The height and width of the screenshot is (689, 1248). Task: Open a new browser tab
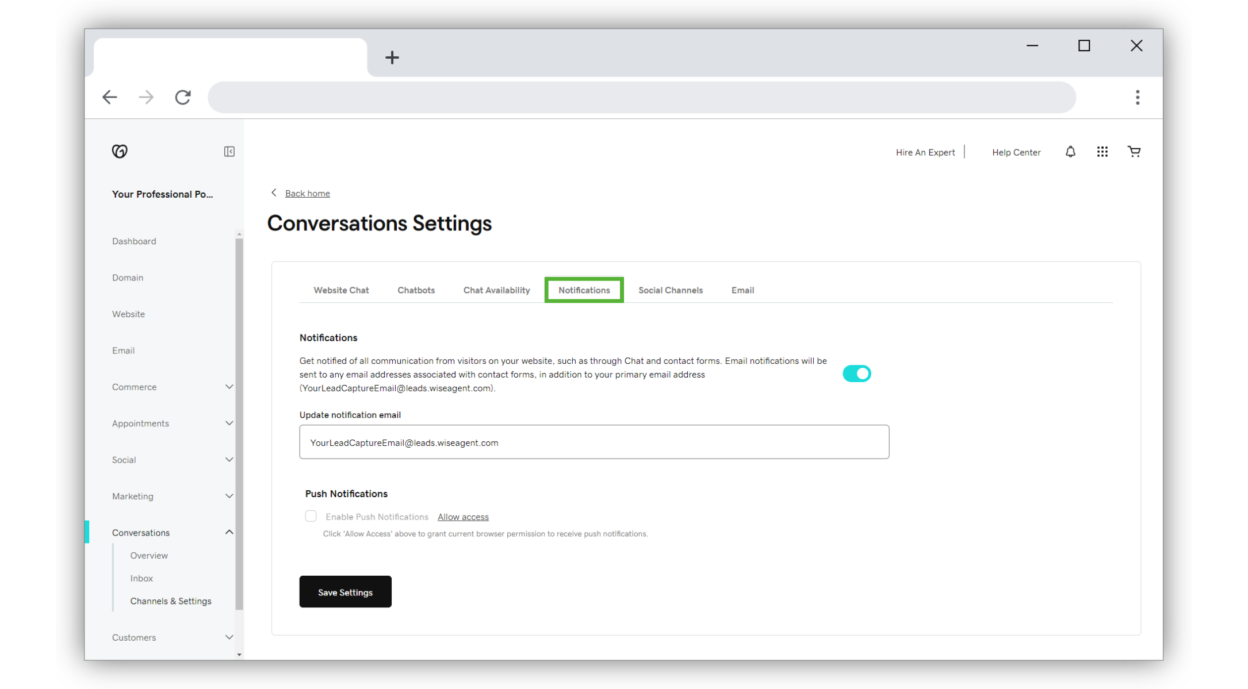[x=392, y=57]
